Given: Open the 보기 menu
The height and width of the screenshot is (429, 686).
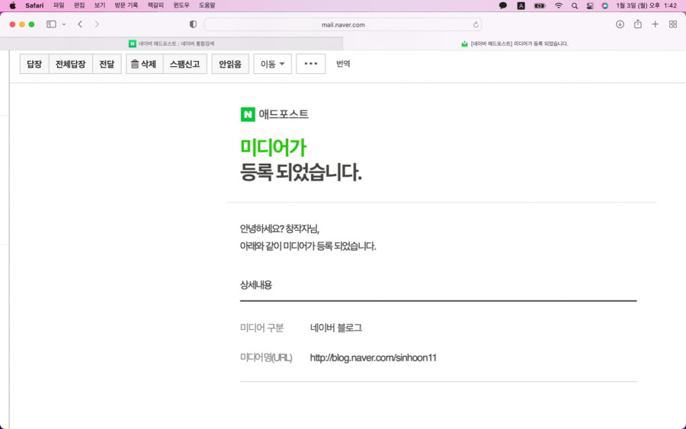Looking at the screenshot, I should (x=100, y=5).
